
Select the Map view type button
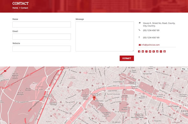pos(184,69)
